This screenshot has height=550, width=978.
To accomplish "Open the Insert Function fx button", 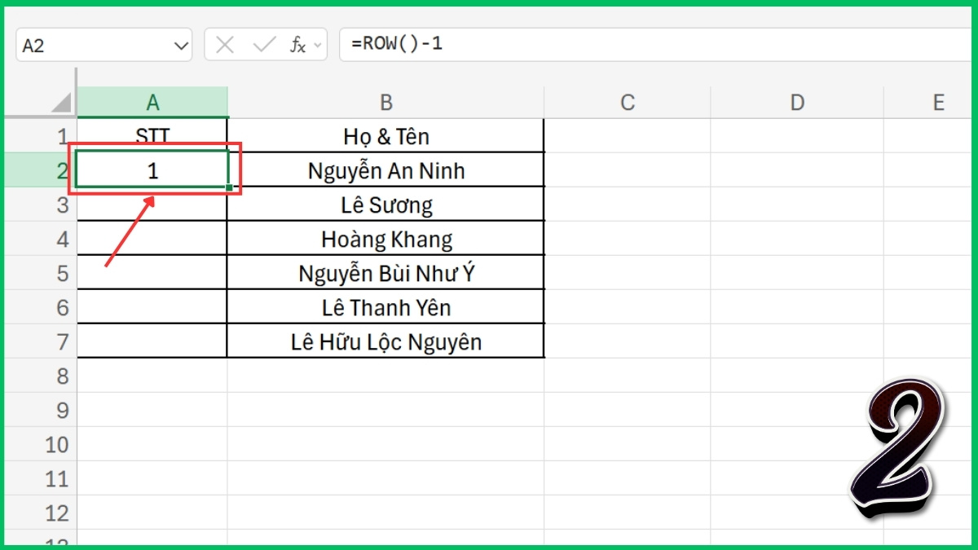I will tap(297, 46).
